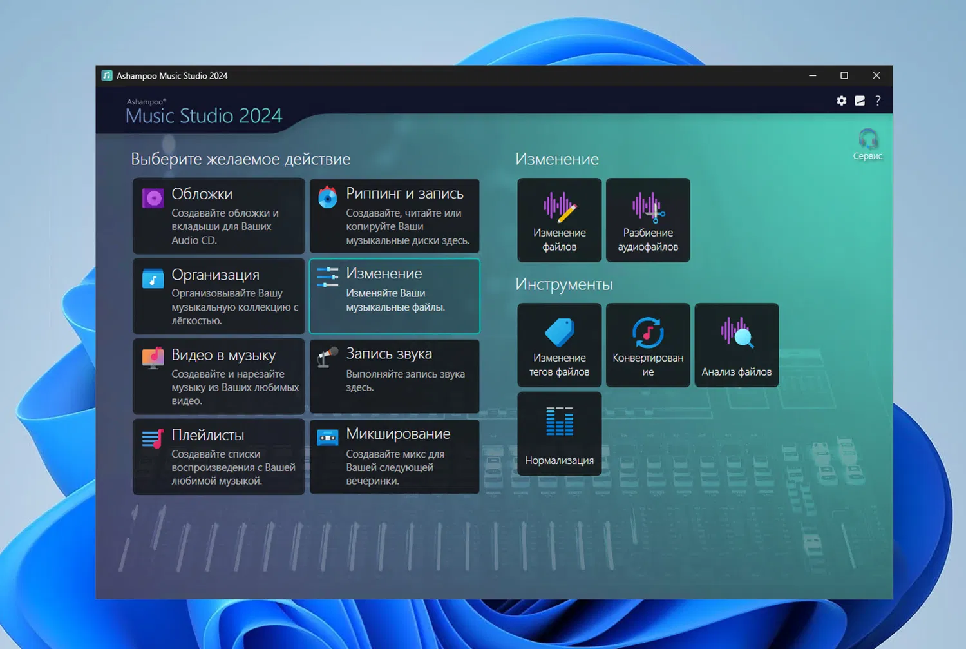Click the Обложки description about Audio CD

(x=225, y=226)
